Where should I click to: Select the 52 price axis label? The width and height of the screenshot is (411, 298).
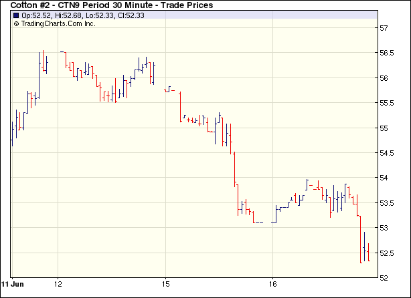tap(384, 277)
